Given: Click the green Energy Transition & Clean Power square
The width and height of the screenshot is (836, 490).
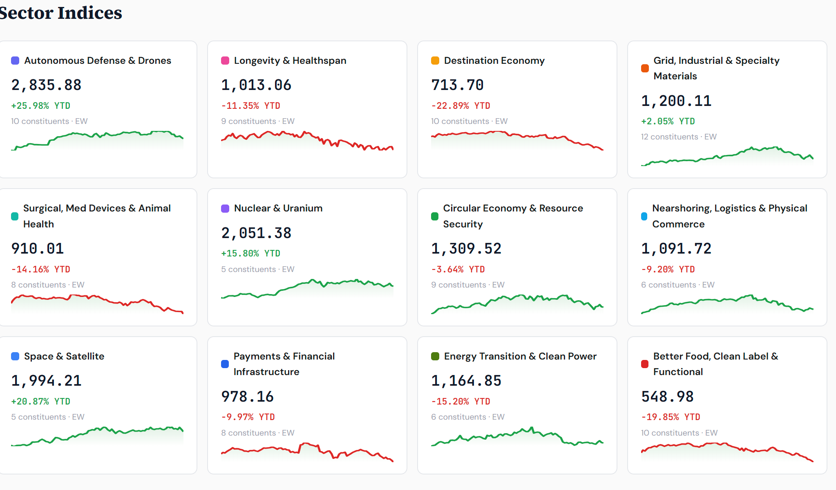Looking at the screenshot, I should click(435, 356).
